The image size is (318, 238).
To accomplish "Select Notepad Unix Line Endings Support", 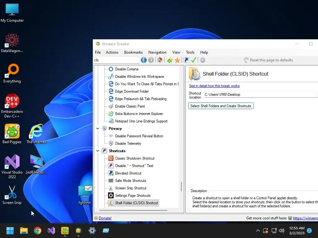I will pyautogui.click(x=141, y=121).
